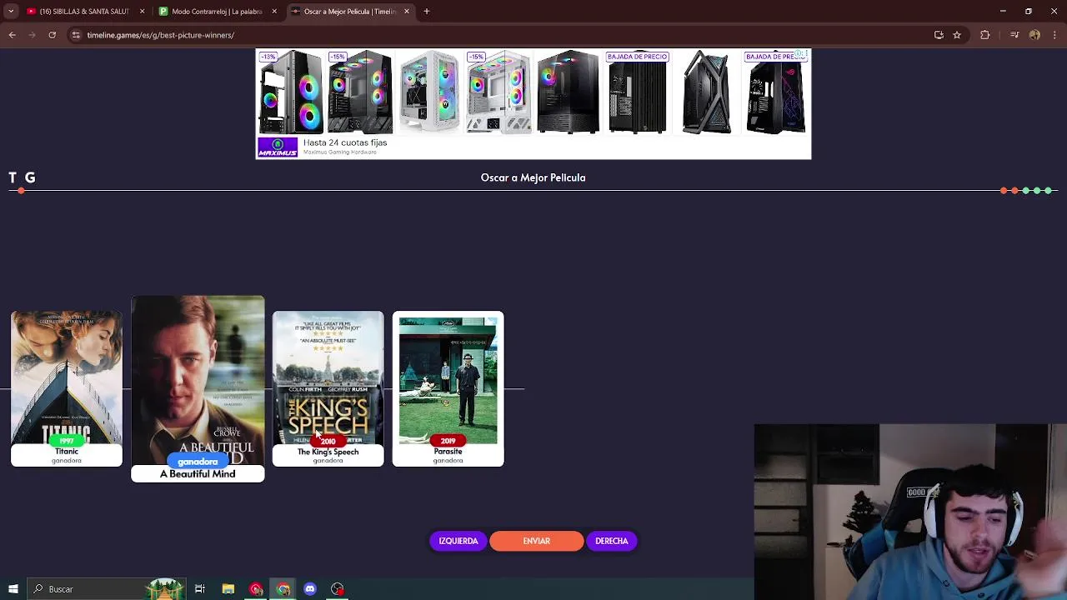The image size is (1067, 600).
Task: Install app icon in address bar
Action: pyautogui.click(x=939, y=35)
